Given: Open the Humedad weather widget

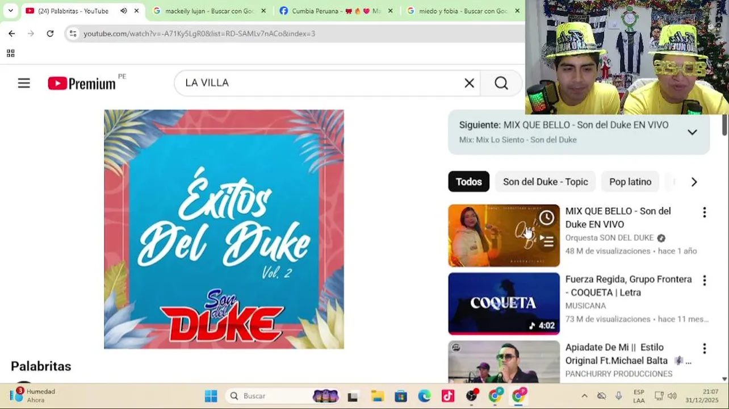Looking at the screenshot, I should point(33,395).
